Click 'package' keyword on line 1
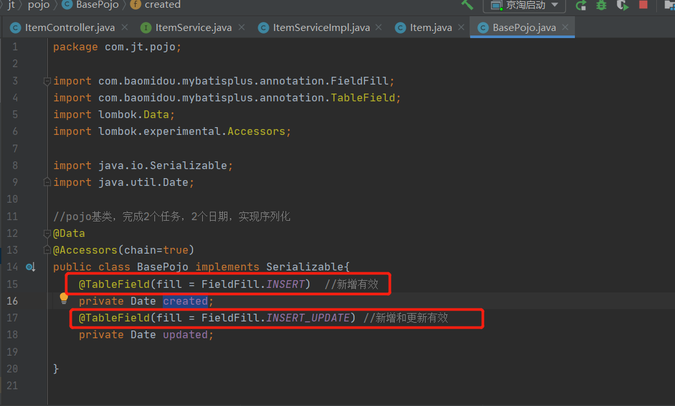This screenshot has height=406, width=675. pyautogui.click(x=76, y=47)
